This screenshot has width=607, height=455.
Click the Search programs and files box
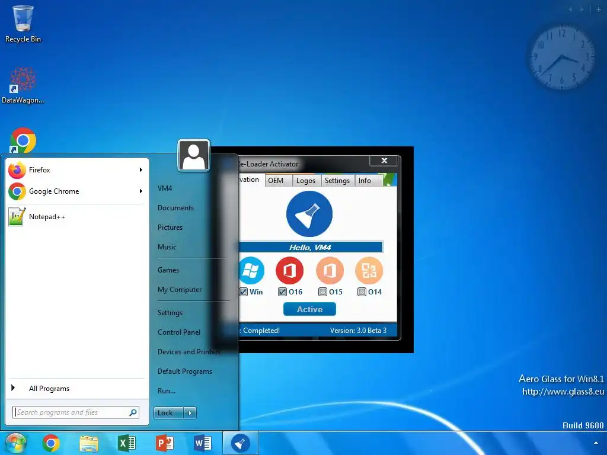coord(75,412)
